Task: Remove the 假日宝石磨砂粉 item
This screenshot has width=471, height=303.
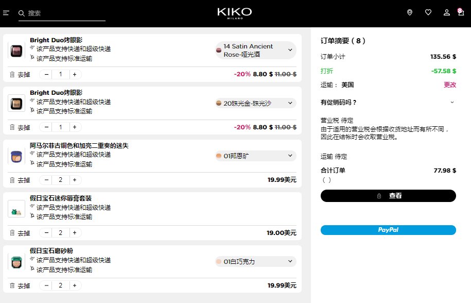Action: tap(20, 285)
